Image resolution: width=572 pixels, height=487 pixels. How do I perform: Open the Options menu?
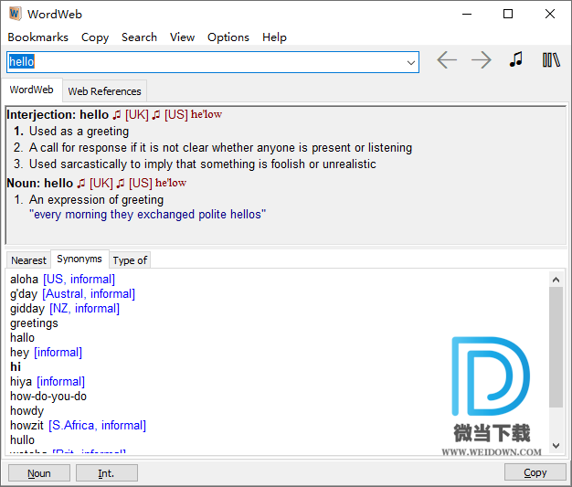coord(228,37)
